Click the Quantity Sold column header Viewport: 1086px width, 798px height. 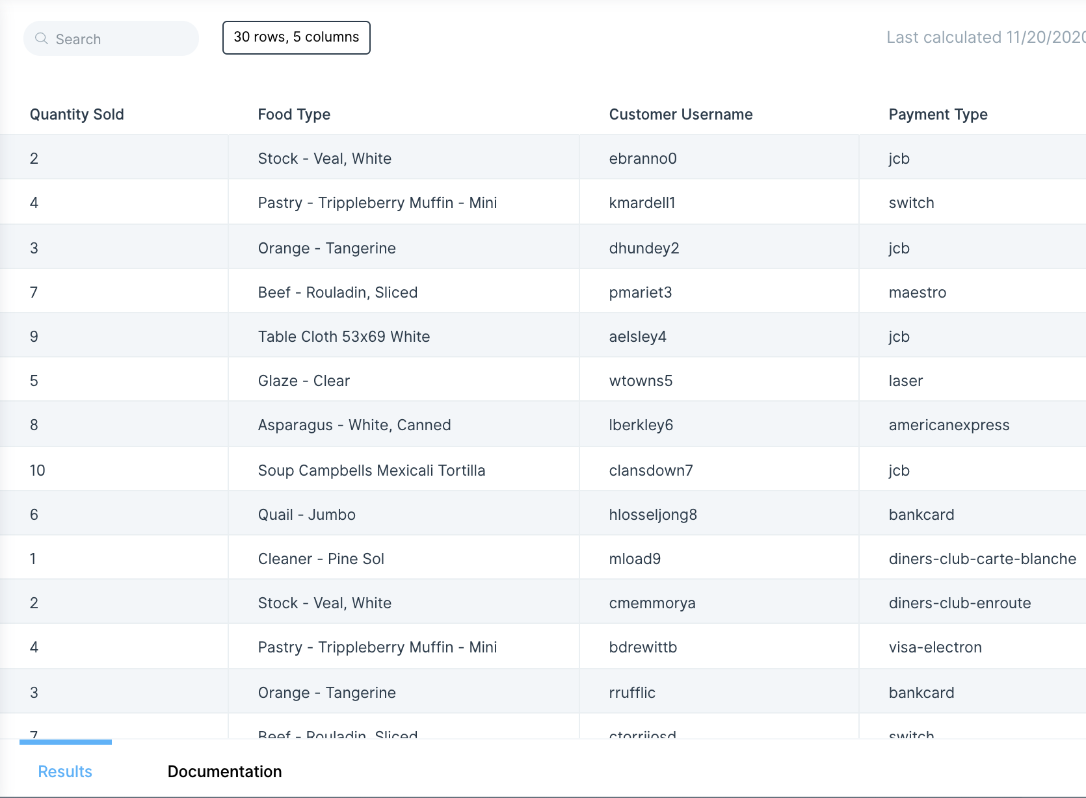coord(77,114)
